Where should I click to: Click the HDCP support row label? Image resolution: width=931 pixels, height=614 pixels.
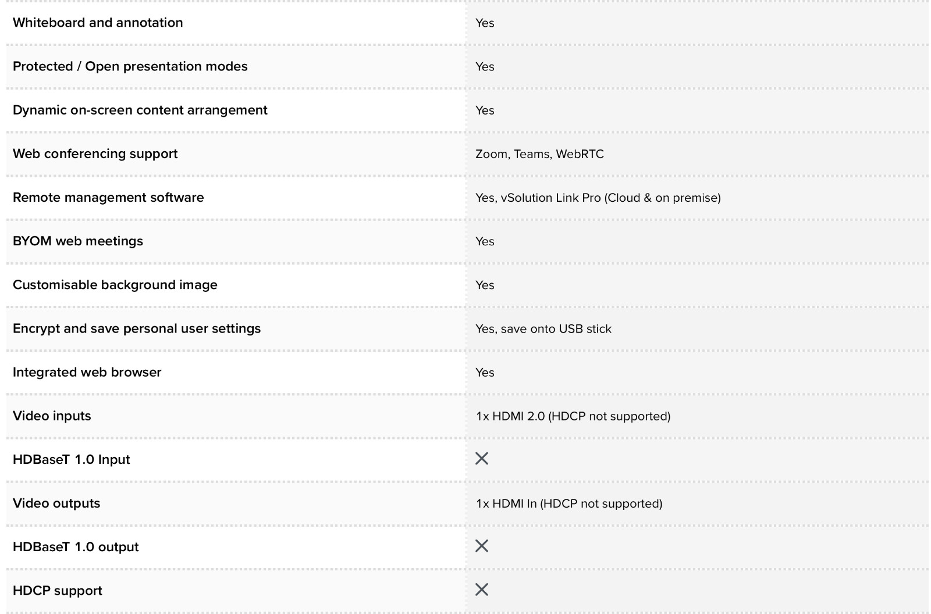pos(58,590)
